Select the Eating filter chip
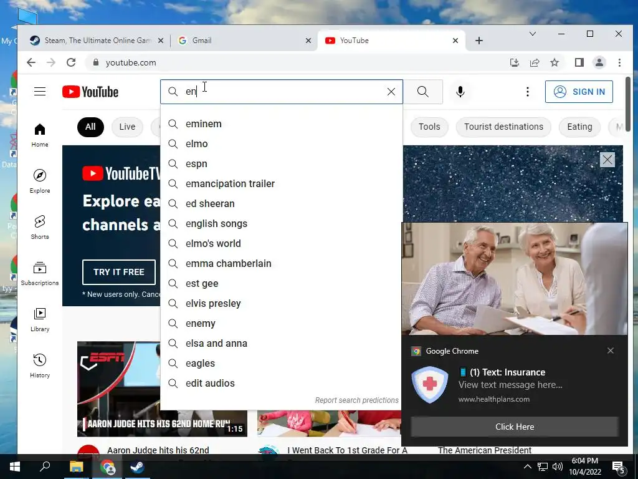This screenshot has width=638, height=479. point(580,127)
